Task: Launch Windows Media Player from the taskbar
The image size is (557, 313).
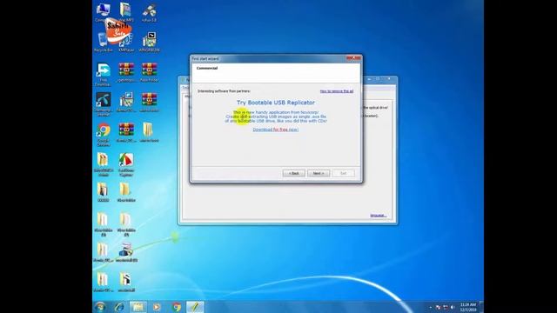Action: [157, 307]
